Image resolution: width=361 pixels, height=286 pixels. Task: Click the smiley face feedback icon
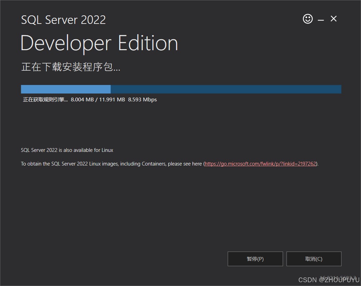pos(308,19)
